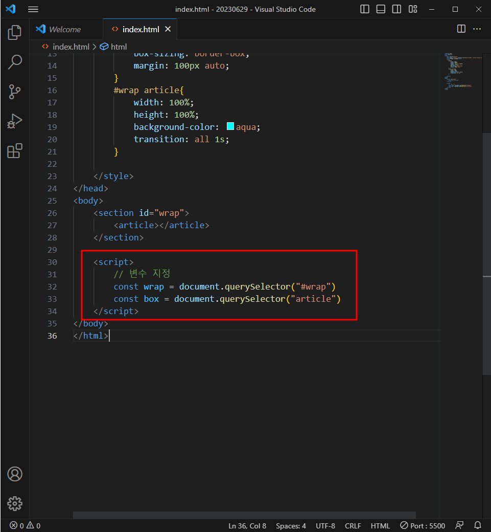Click line number 30 in the gutter
The height and width of the screenshot is (532, 491).
52,262
